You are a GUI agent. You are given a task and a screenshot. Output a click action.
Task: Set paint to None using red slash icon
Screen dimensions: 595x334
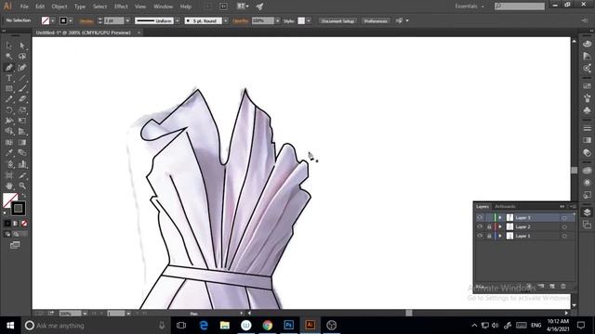(24, 224)
